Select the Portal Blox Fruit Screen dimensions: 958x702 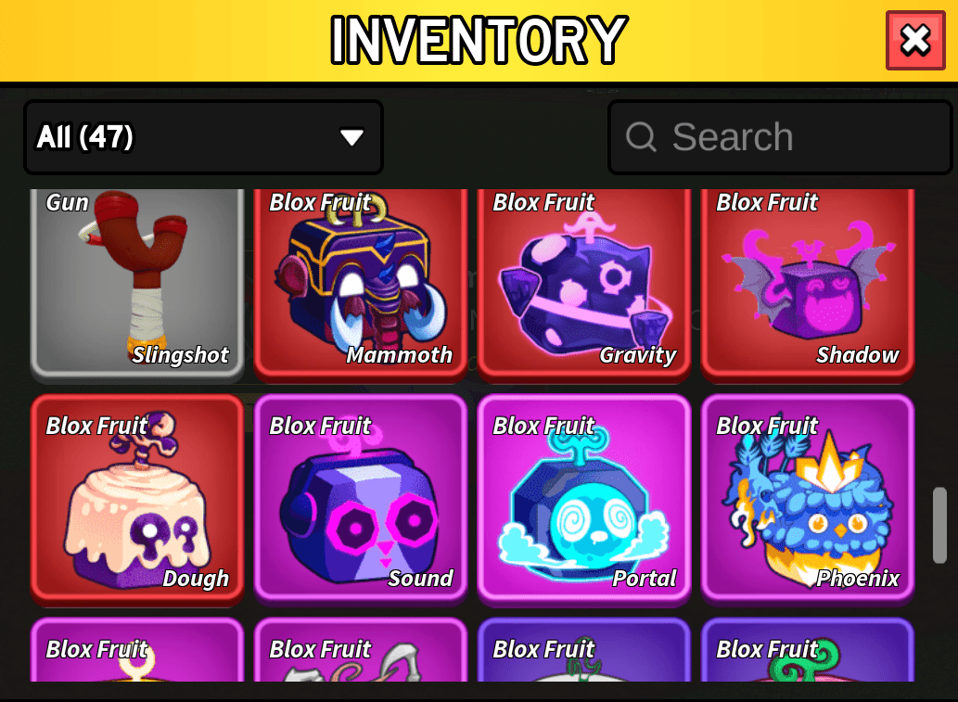click(x=584, y=498)
